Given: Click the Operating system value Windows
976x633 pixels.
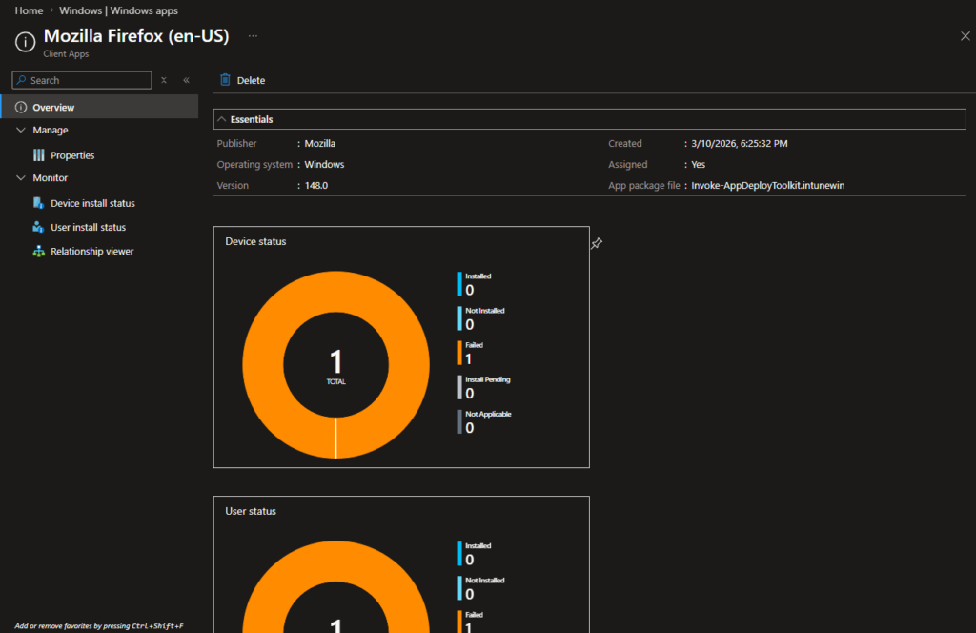Looking at the screenshot, I should (x=324, y=164).
